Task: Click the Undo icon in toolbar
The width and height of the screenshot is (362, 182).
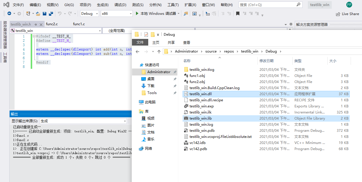Action: click(x=60, y=14)
